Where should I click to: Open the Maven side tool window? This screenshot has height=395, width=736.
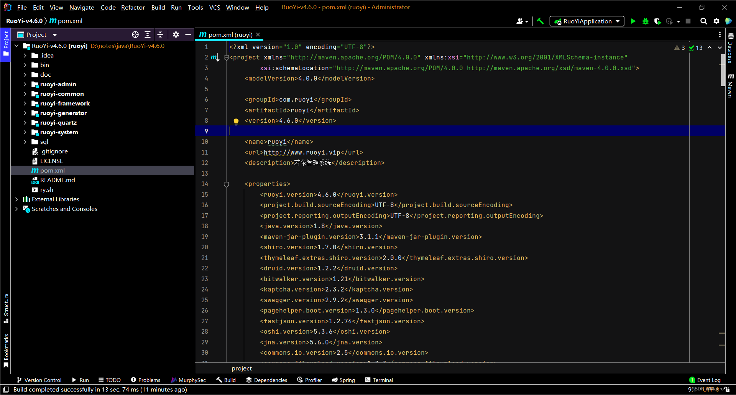click(731, 85)
